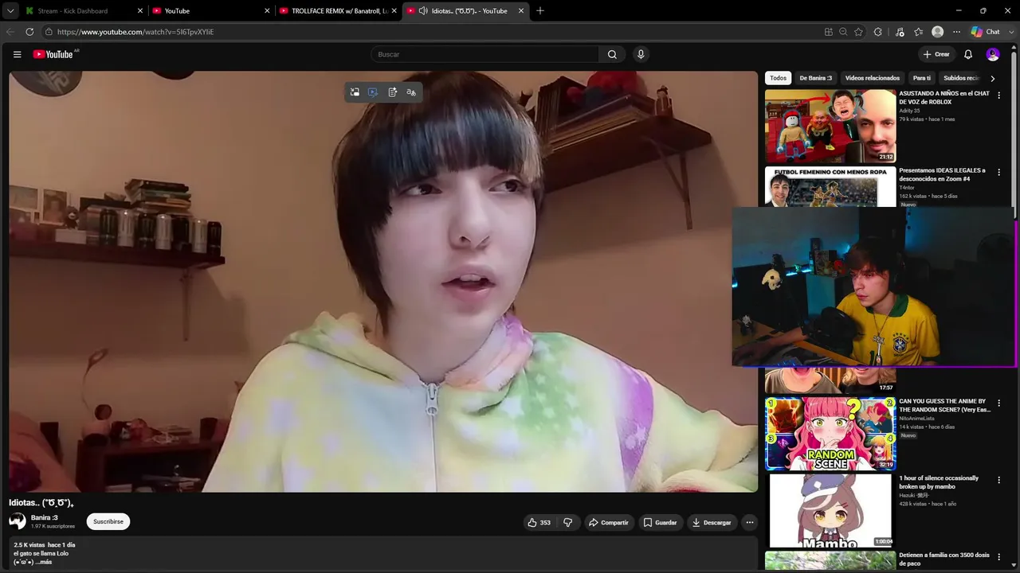Like the video with thumbs up
The width and height of the screenshot is (1020, 573).
539,523
